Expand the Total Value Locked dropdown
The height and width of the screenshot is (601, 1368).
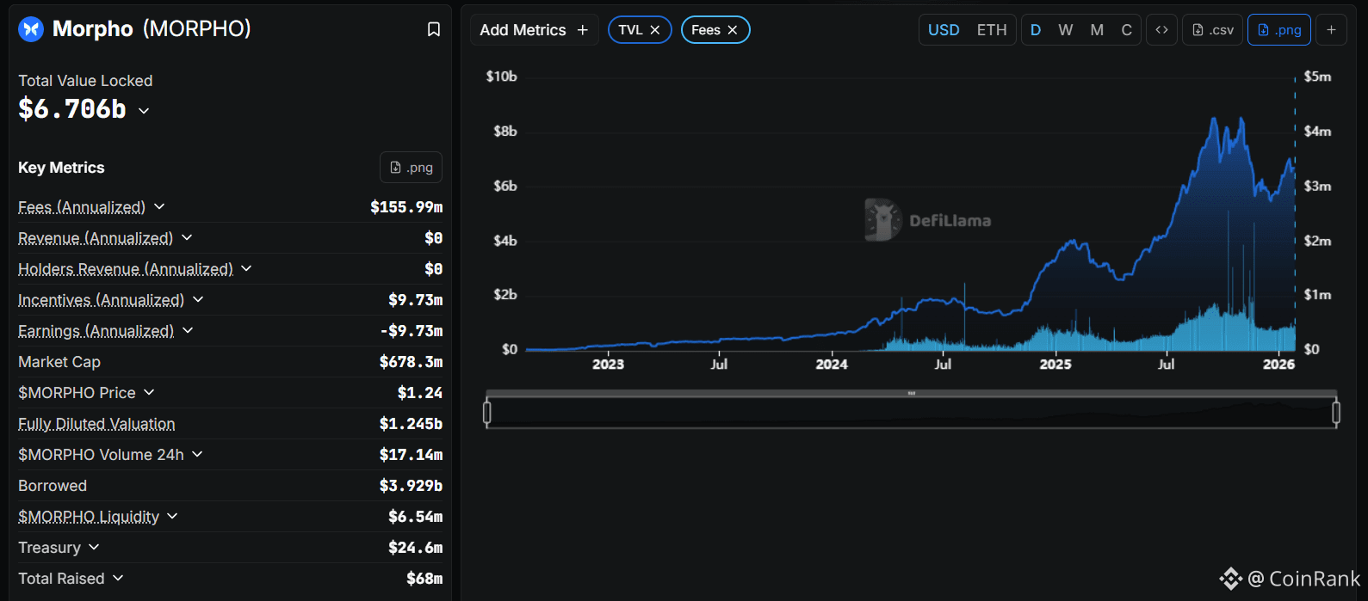[x=144, y=111]
